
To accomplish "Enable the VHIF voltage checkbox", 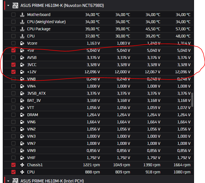I will (x=13, y=158).
